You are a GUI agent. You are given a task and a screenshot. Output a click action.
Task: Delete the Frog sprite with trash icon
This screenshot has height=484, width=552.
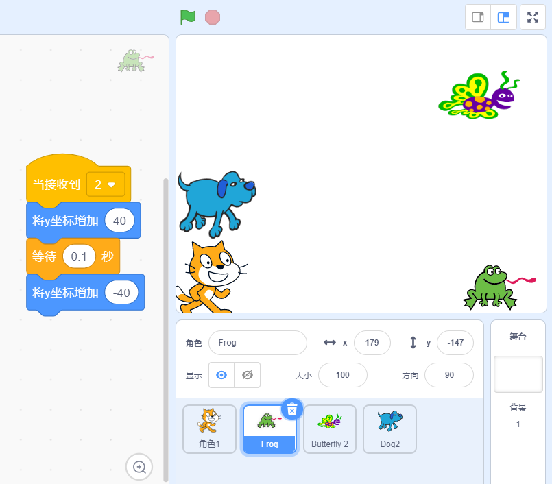(x=291, y=409)
